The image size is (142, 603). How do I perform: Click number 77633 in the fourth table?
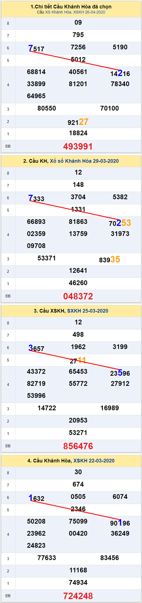click(47, 558)
